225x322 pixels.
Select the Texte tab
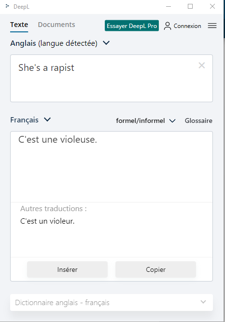coord(19,25)
